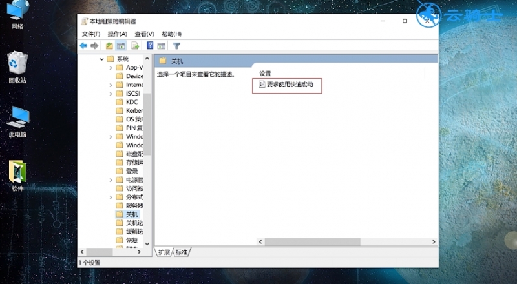The width and height of the screenshot is (517, 284).
Task: Select the App-V folder
Action: (130, 68)
